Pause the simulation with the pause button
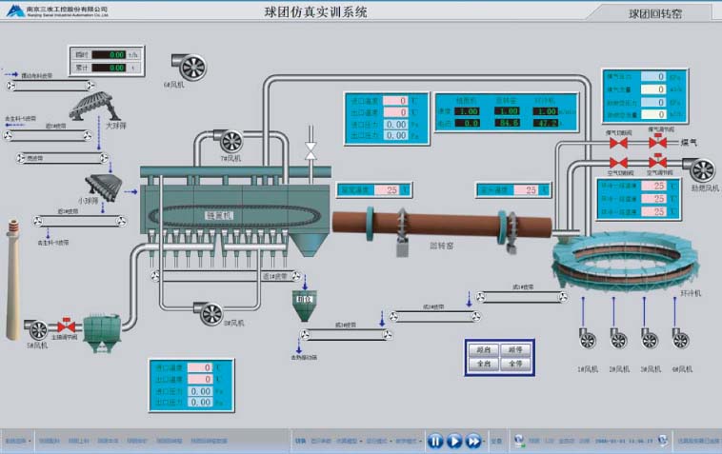Image resolution: width=722 pixels, height=454 pixels. (x=434, y=441)
